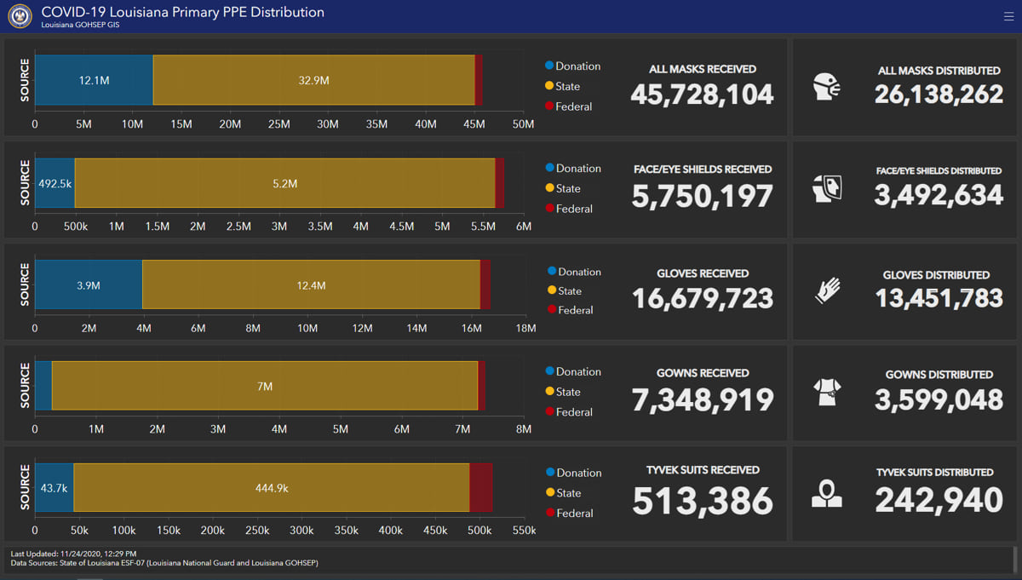Image resolution: width=1022 pixels, height=580 pixels.
Task: Click the Data Sources footer line
Action: point(164,563)
